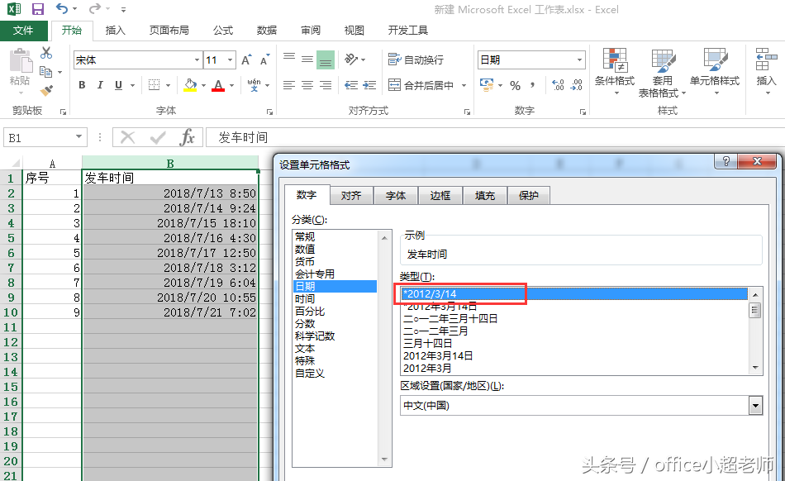Undo the last action
Screen dimensions: 785x481
point(62,8)
